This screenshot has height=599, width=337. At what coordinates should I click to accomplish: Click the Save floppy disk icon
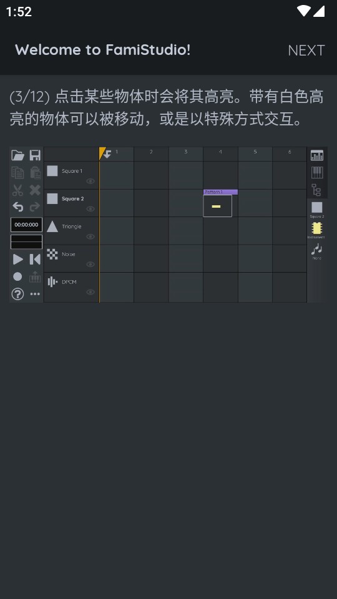35,155
